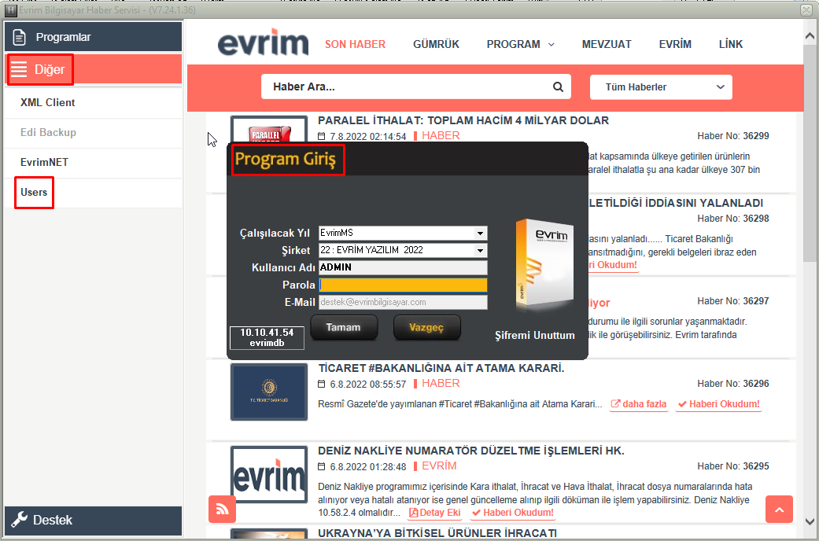
Task: Click the Programlar document icon
Action: (19, 37)
